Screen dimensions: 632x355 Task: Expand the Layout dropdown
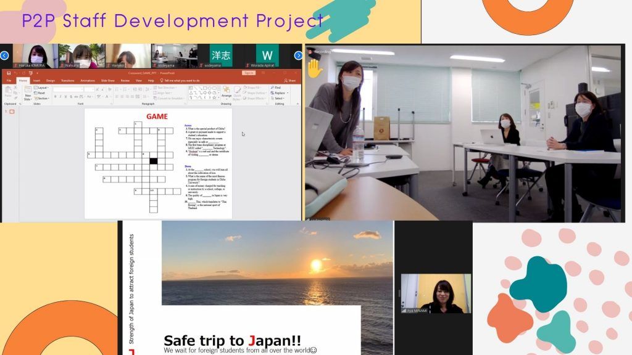(x=42, y=88)
